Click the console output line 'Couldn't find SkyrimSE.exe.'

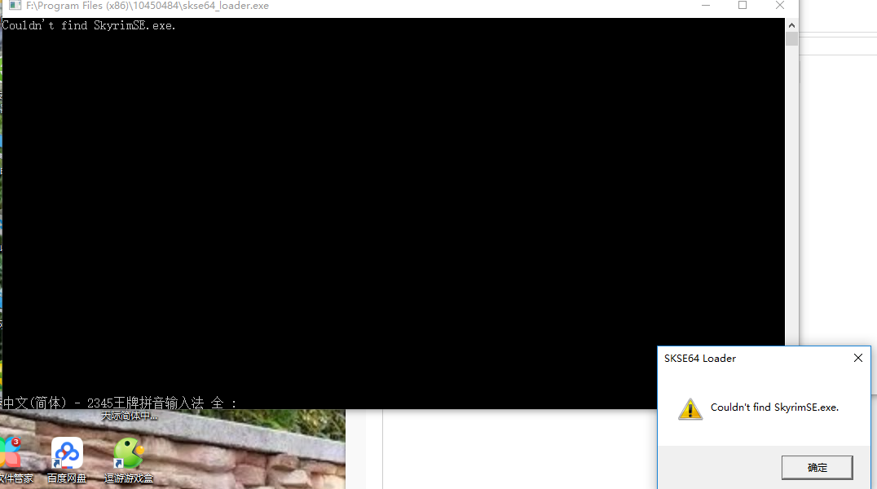click(x=89, y=25)
